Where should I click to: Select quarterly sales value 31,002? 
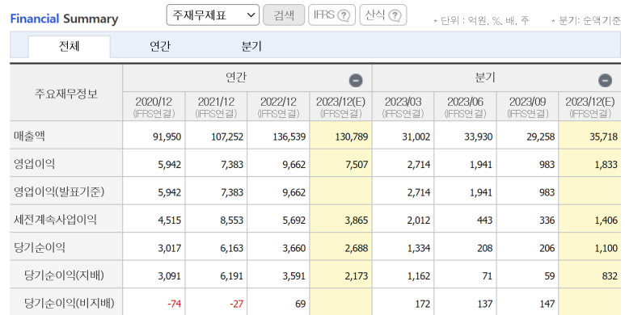416,136
